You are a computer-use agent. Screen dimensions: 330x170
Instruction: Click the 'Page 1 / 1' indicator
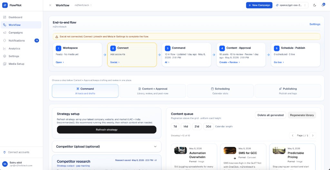click(302, 136)
